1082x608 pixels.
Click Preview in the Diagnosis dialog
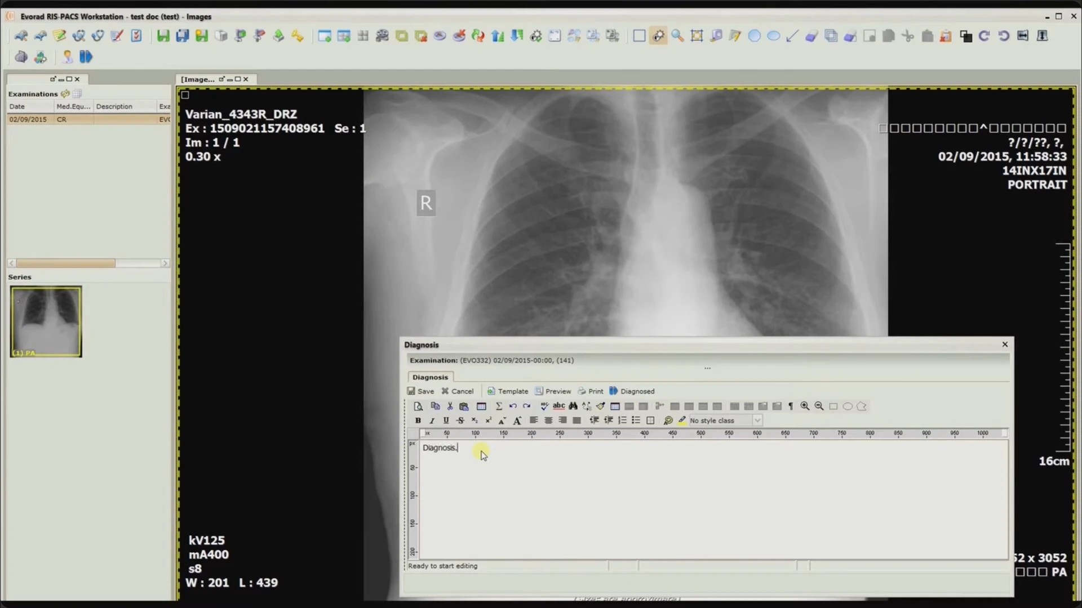(x=552, y=391)
